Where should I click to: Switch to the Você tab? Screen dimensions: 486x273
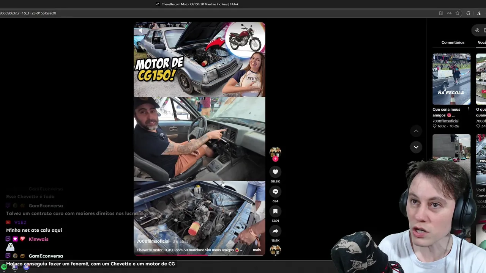tap(482, 42)
